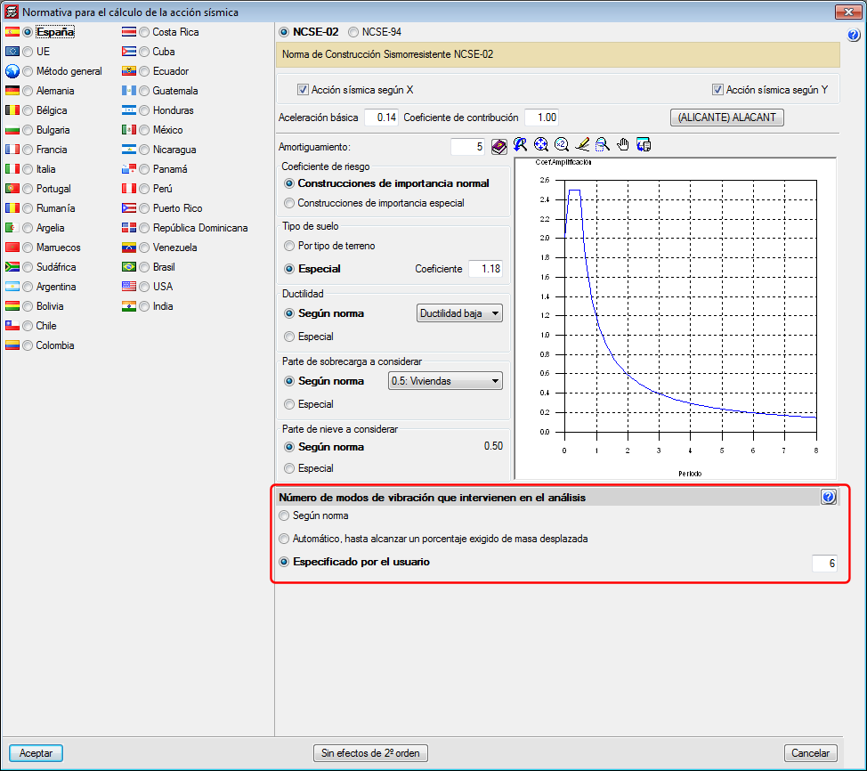Click the user-specified modes number field
Screen dimensions: 867x771
(824, 563)
